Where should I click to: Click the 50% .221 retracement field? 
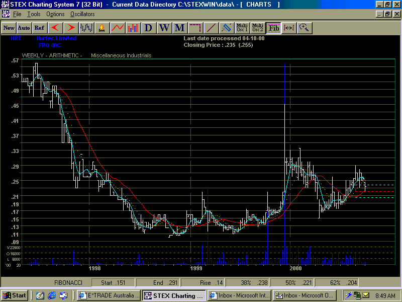coord(292,283)
